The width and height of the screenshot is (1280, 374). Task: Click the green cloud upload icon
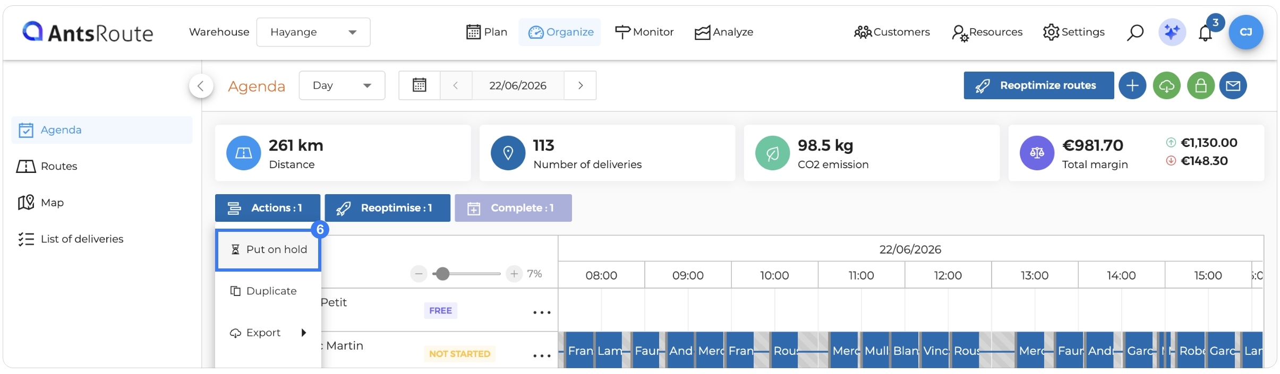pyautogui.click(x=1166, y=85)
